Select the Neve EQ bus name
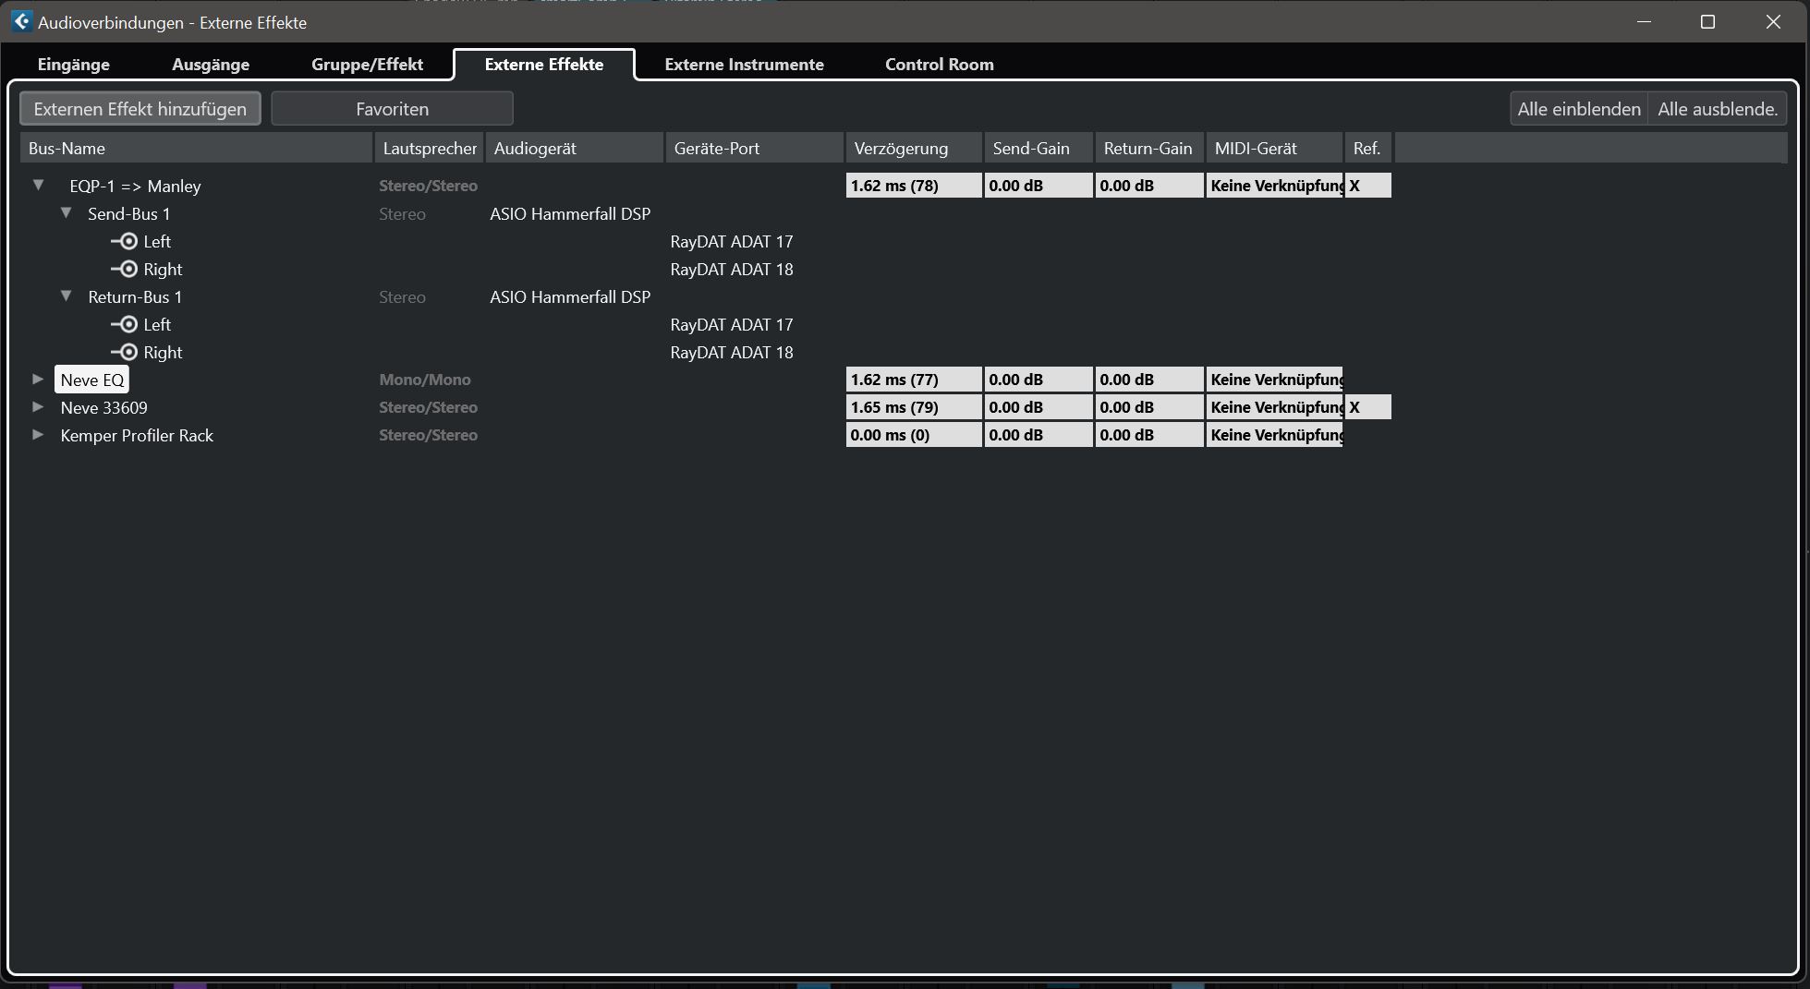The image size is (1810, 989). [x=92, y=380]
